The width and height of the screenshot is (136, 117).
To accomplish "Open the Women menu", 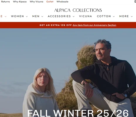I will coord(17,16).
